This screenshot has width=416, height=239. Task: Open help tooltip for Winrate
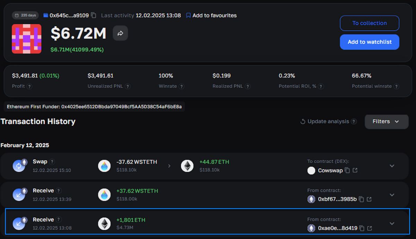pos(182,86)
